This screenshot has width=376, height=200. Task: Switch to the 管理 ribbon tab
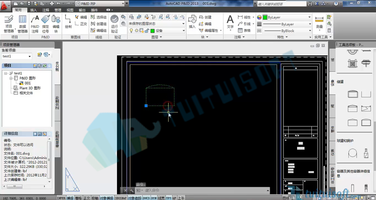pos(58,10)
